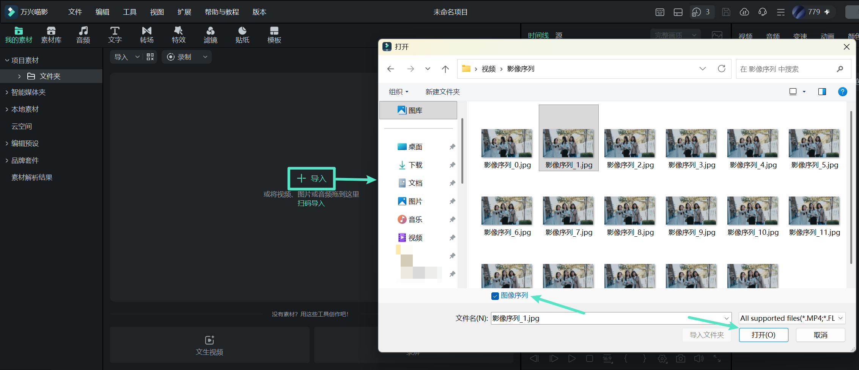Toggle the preview pane in dialog
Screen dimensions: 859x370
822,92
